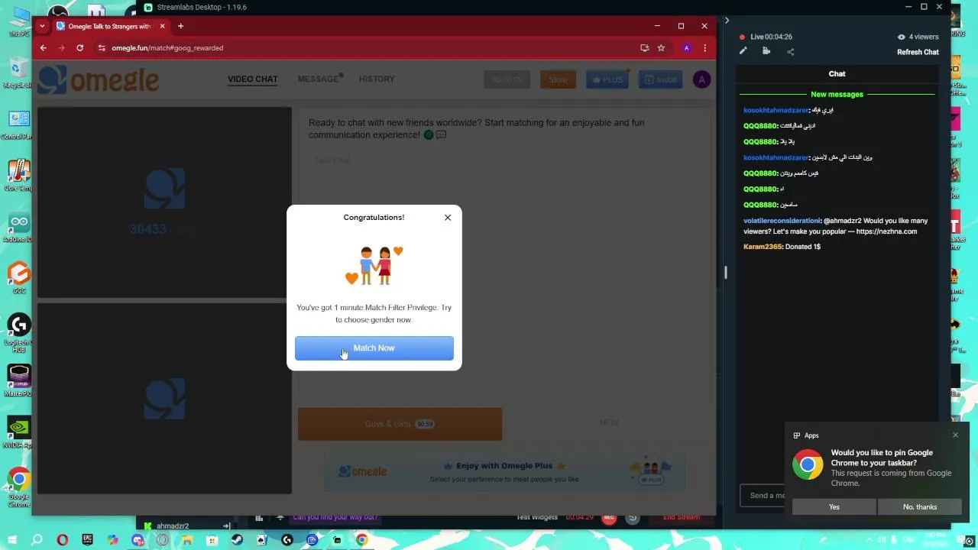Image resolution: width=978 pixels, height=550 pixels.
Task: Click the Karam2365 donation message
Action: pyautogui.click(x=782, y=247)
